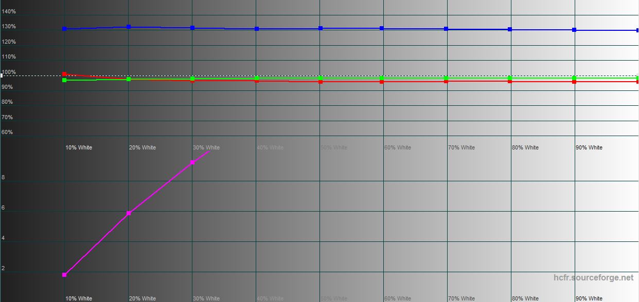The height and width of the screenshot is (302, 639).
Task: Select the 130% vertical axis label
Action: [x=9, y=26]
